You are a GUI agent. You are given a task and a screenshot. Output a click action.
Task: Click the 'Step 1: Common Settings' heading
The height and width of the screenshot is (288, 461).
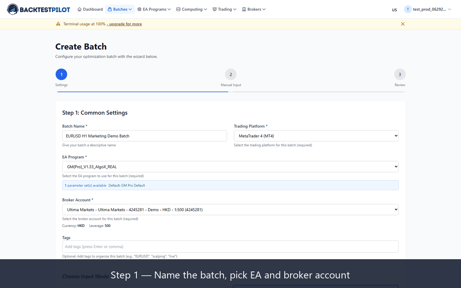95,113
